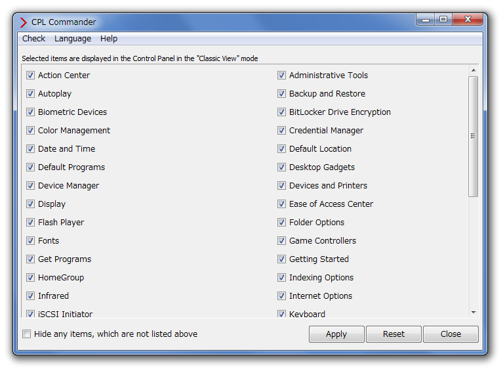Click the Apply button

pyautogui.click(x=336, y=334)
